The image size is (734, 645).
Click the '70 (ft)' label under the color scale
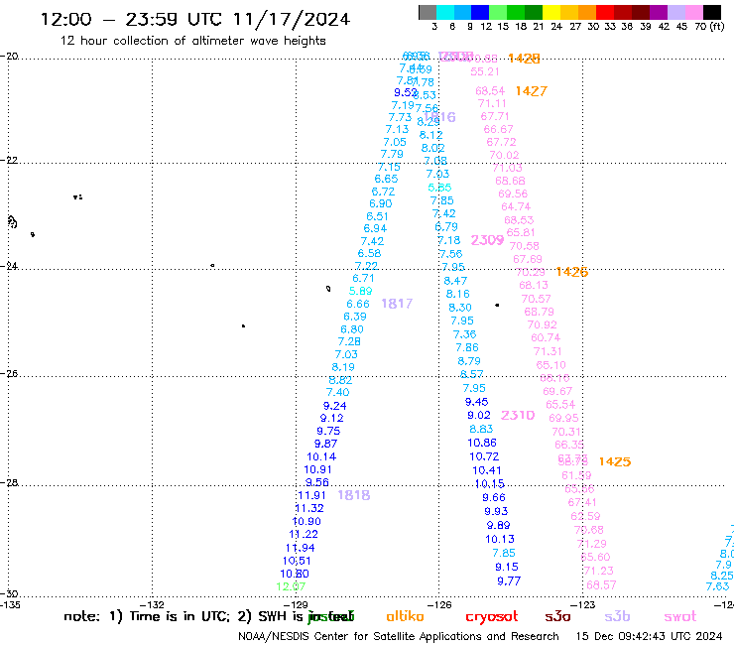tap(709, 27)
